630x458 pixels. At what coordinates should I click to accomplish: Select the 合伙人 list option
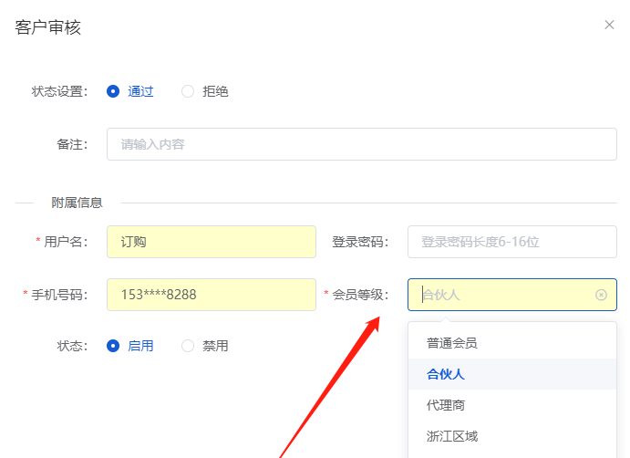(x=446, y=374)
